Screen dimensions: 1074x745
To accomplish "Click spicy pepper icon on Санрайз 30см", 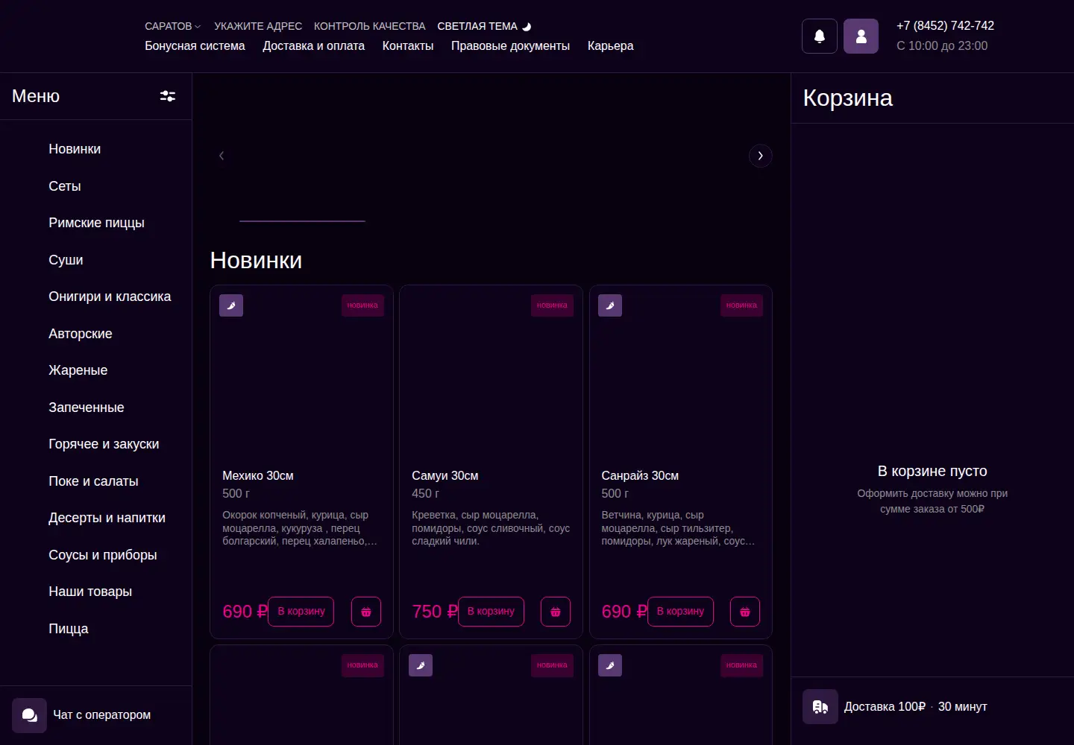I will click(x=610, y=305).
